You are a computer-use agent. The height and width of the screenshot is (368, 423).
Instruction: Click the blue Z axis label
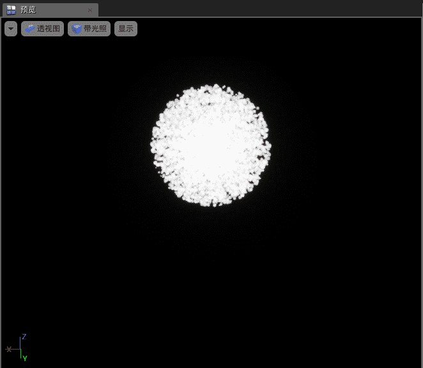[x=24, y=336]
